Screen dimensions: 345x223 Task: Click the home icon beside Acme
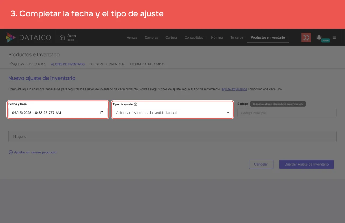coord(62,37)
